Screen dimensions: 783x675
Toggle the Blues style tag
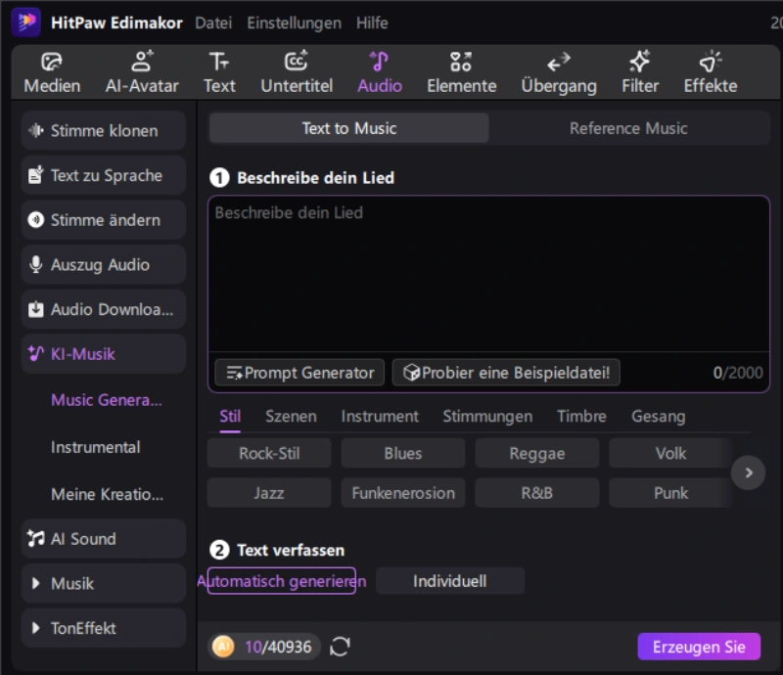[x=403, y=453]
